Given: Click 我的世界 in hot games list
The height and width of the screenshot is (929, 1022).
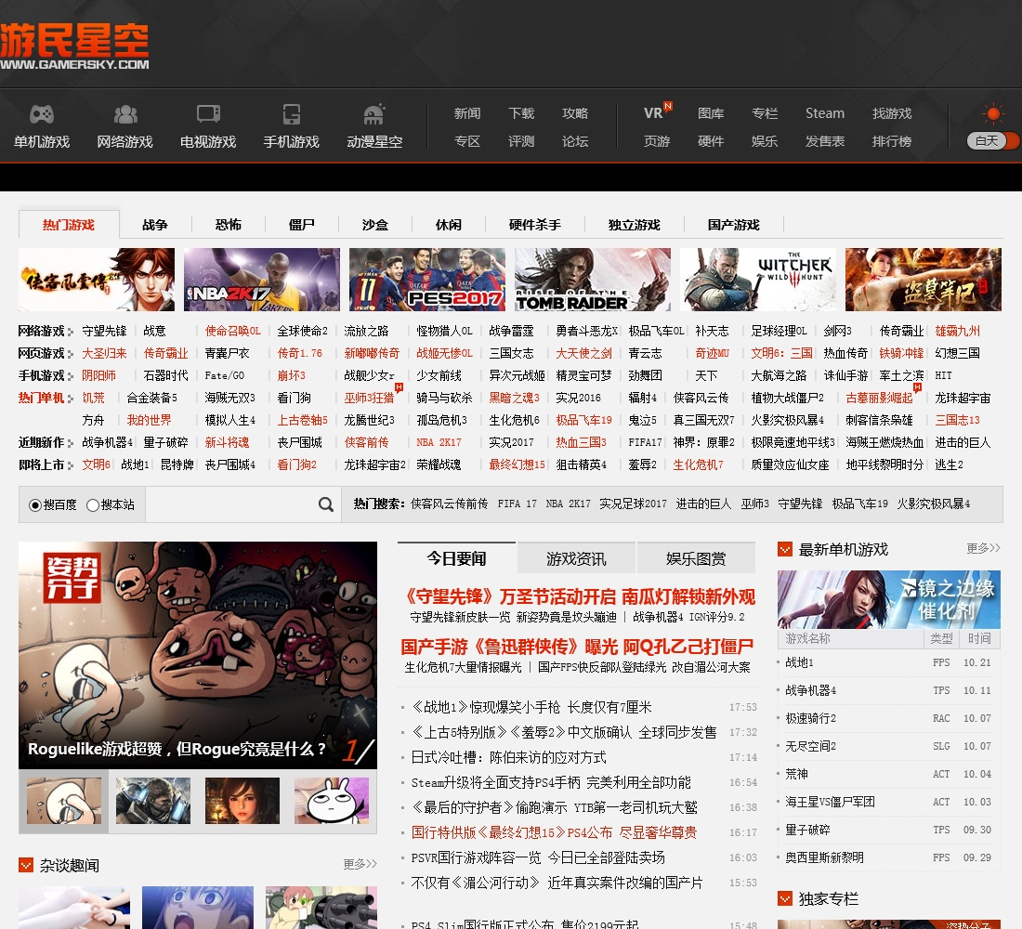Looking at the screenshot, I should pos(149,421).
